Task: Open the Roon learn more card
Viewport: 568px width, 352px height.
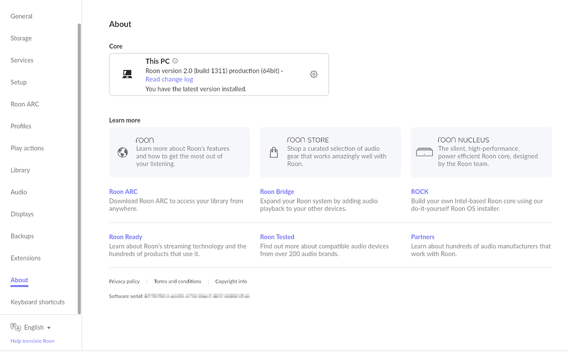Action: [x=179, y=152]
